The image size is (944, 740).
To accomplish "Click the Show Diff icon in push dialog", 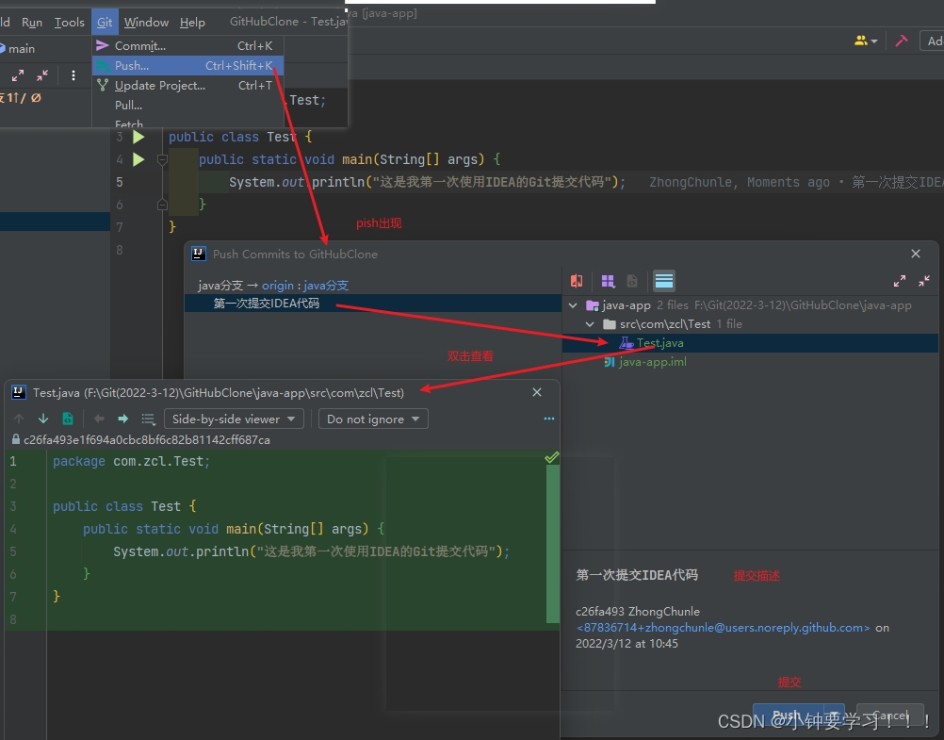I will [x=577, y=281].
